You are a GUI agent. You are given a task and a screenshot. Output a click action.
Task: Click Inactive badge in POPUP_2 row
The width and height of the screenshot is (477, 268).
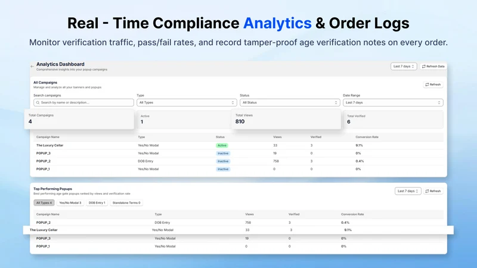[x=223, y=161]
